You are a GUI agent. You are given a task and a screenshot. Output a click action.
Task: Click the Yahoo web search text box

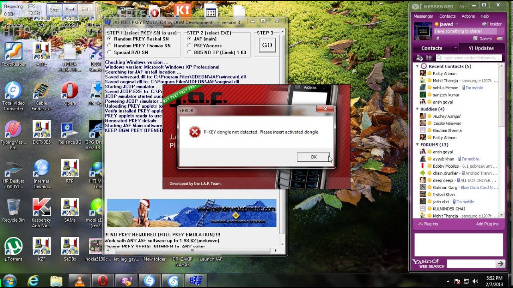click(x=471, y=264)
